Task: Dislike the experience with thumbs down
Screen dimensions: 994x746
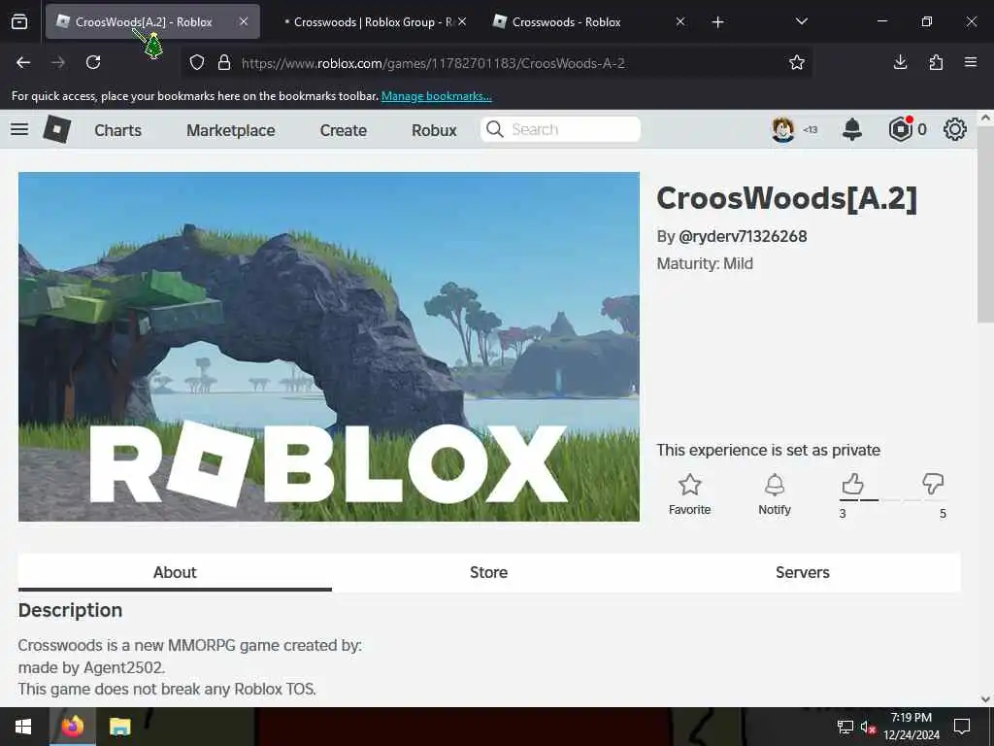Action: pos(933,485)
